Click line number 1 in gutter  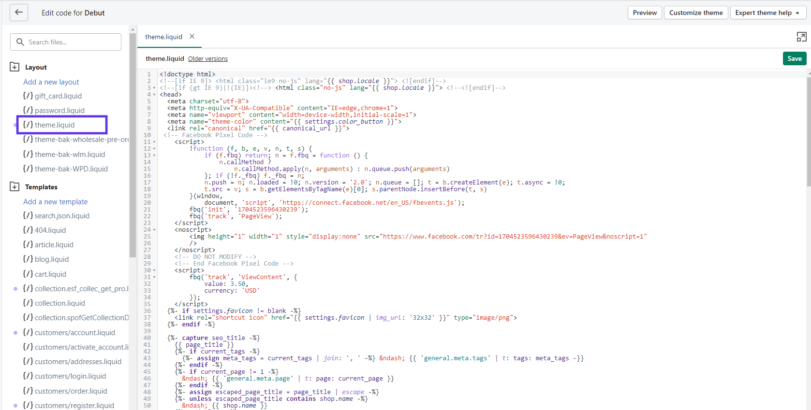pyautogui.click(x=149, y=74)
